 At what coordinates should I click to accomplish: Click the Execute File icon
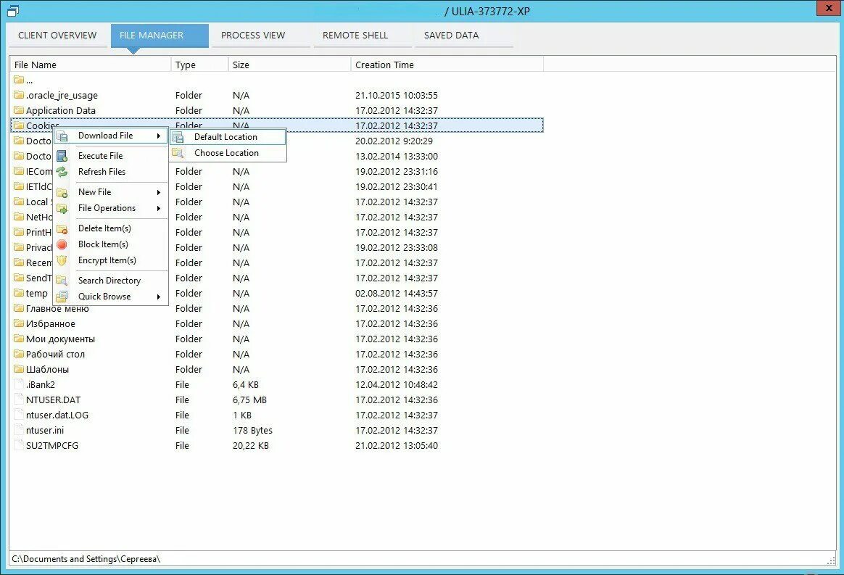pos(62,156)
